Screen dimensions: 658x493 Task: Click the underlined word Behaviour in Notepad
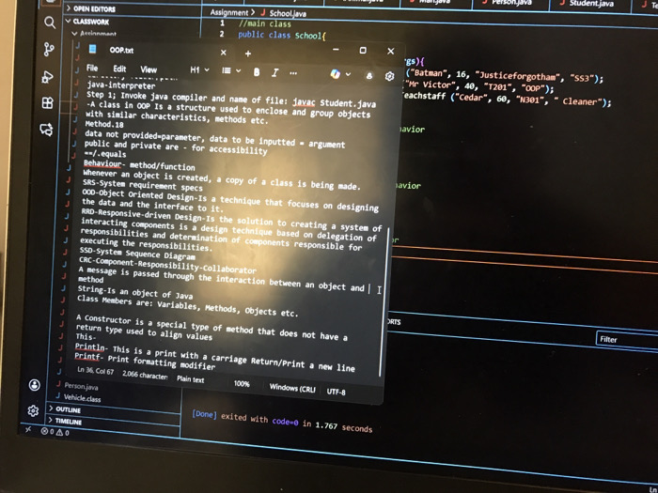click(102, 163)
